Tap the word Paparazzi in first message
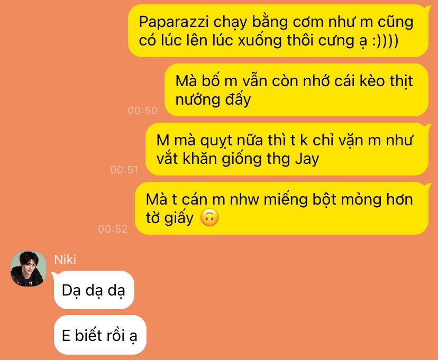The height and width of the screenshot is (360, 438). click(174, 22)
